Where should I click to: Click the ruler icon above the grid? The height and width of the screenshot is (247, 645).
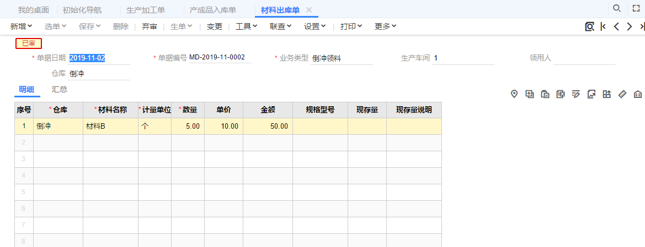622,94
